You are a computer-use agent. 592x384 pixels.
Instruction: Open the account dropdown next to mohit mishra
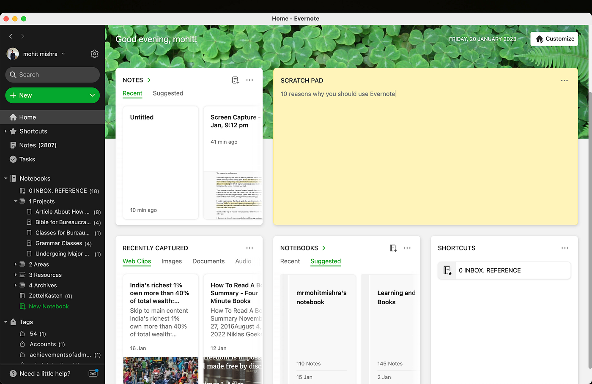click(x=63, y=54)
